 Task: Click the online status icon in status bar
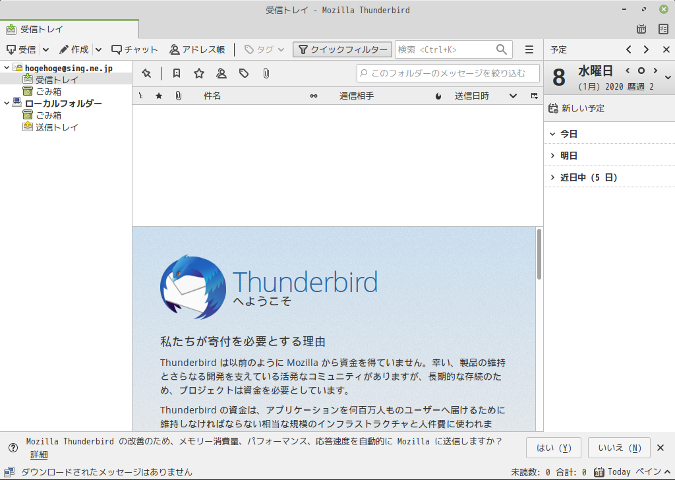pos(9,472)
